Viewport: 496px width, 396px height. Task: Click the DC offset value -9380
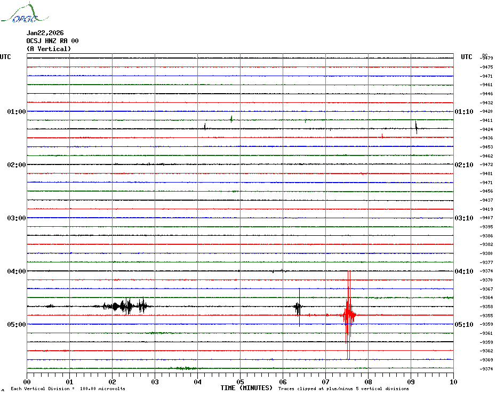[x=486, y=253]
